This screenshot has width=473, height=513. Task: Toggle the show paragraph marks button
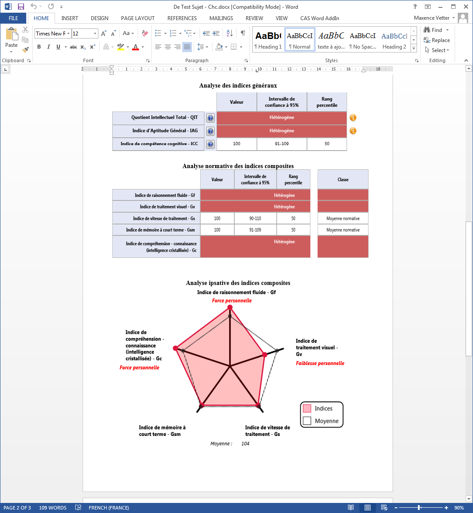pyautogui.click(x=243, y=34)
